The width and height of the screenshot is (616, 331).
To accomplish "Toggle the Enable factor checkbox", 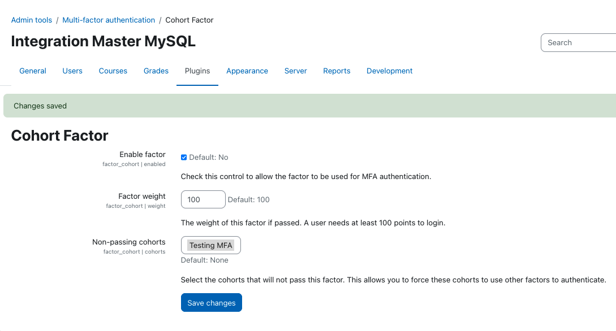I will tap(183, 157).
